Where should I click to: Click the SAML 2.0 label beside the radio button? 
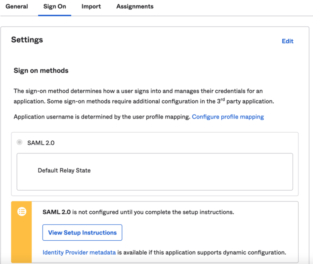tap(41, 143)
